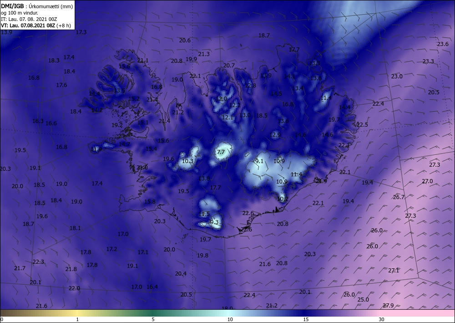Click the '12.0' value in the north
The width and height of the screenshot is (455, 323).
coord(221,99)
